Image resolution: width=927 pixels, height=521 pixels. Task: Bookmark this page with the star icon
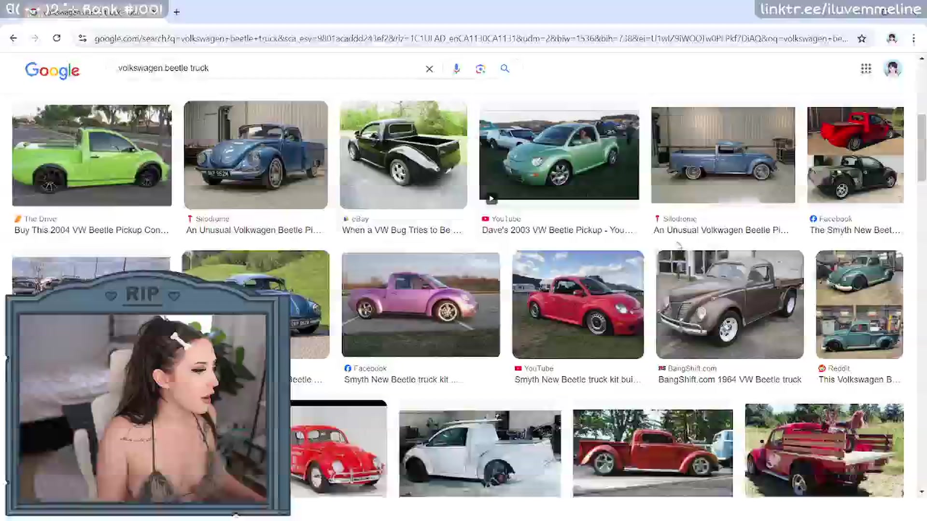pos(862,39)
